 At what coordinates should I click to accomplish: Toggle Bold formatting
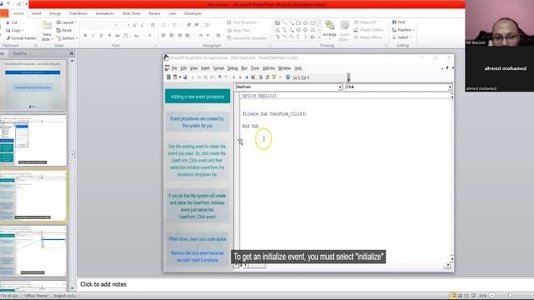(x=85, y=35)
